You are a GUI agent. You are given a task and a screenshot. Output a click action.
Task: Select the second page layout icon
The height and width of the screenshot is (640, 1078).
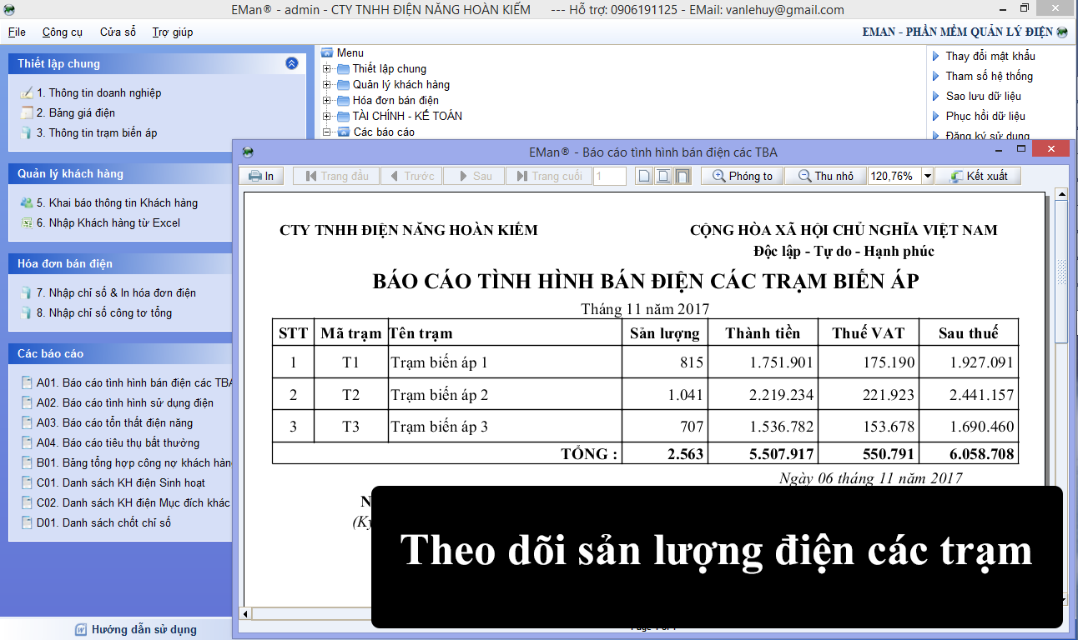pyautogui.click(x=663, y=176)
